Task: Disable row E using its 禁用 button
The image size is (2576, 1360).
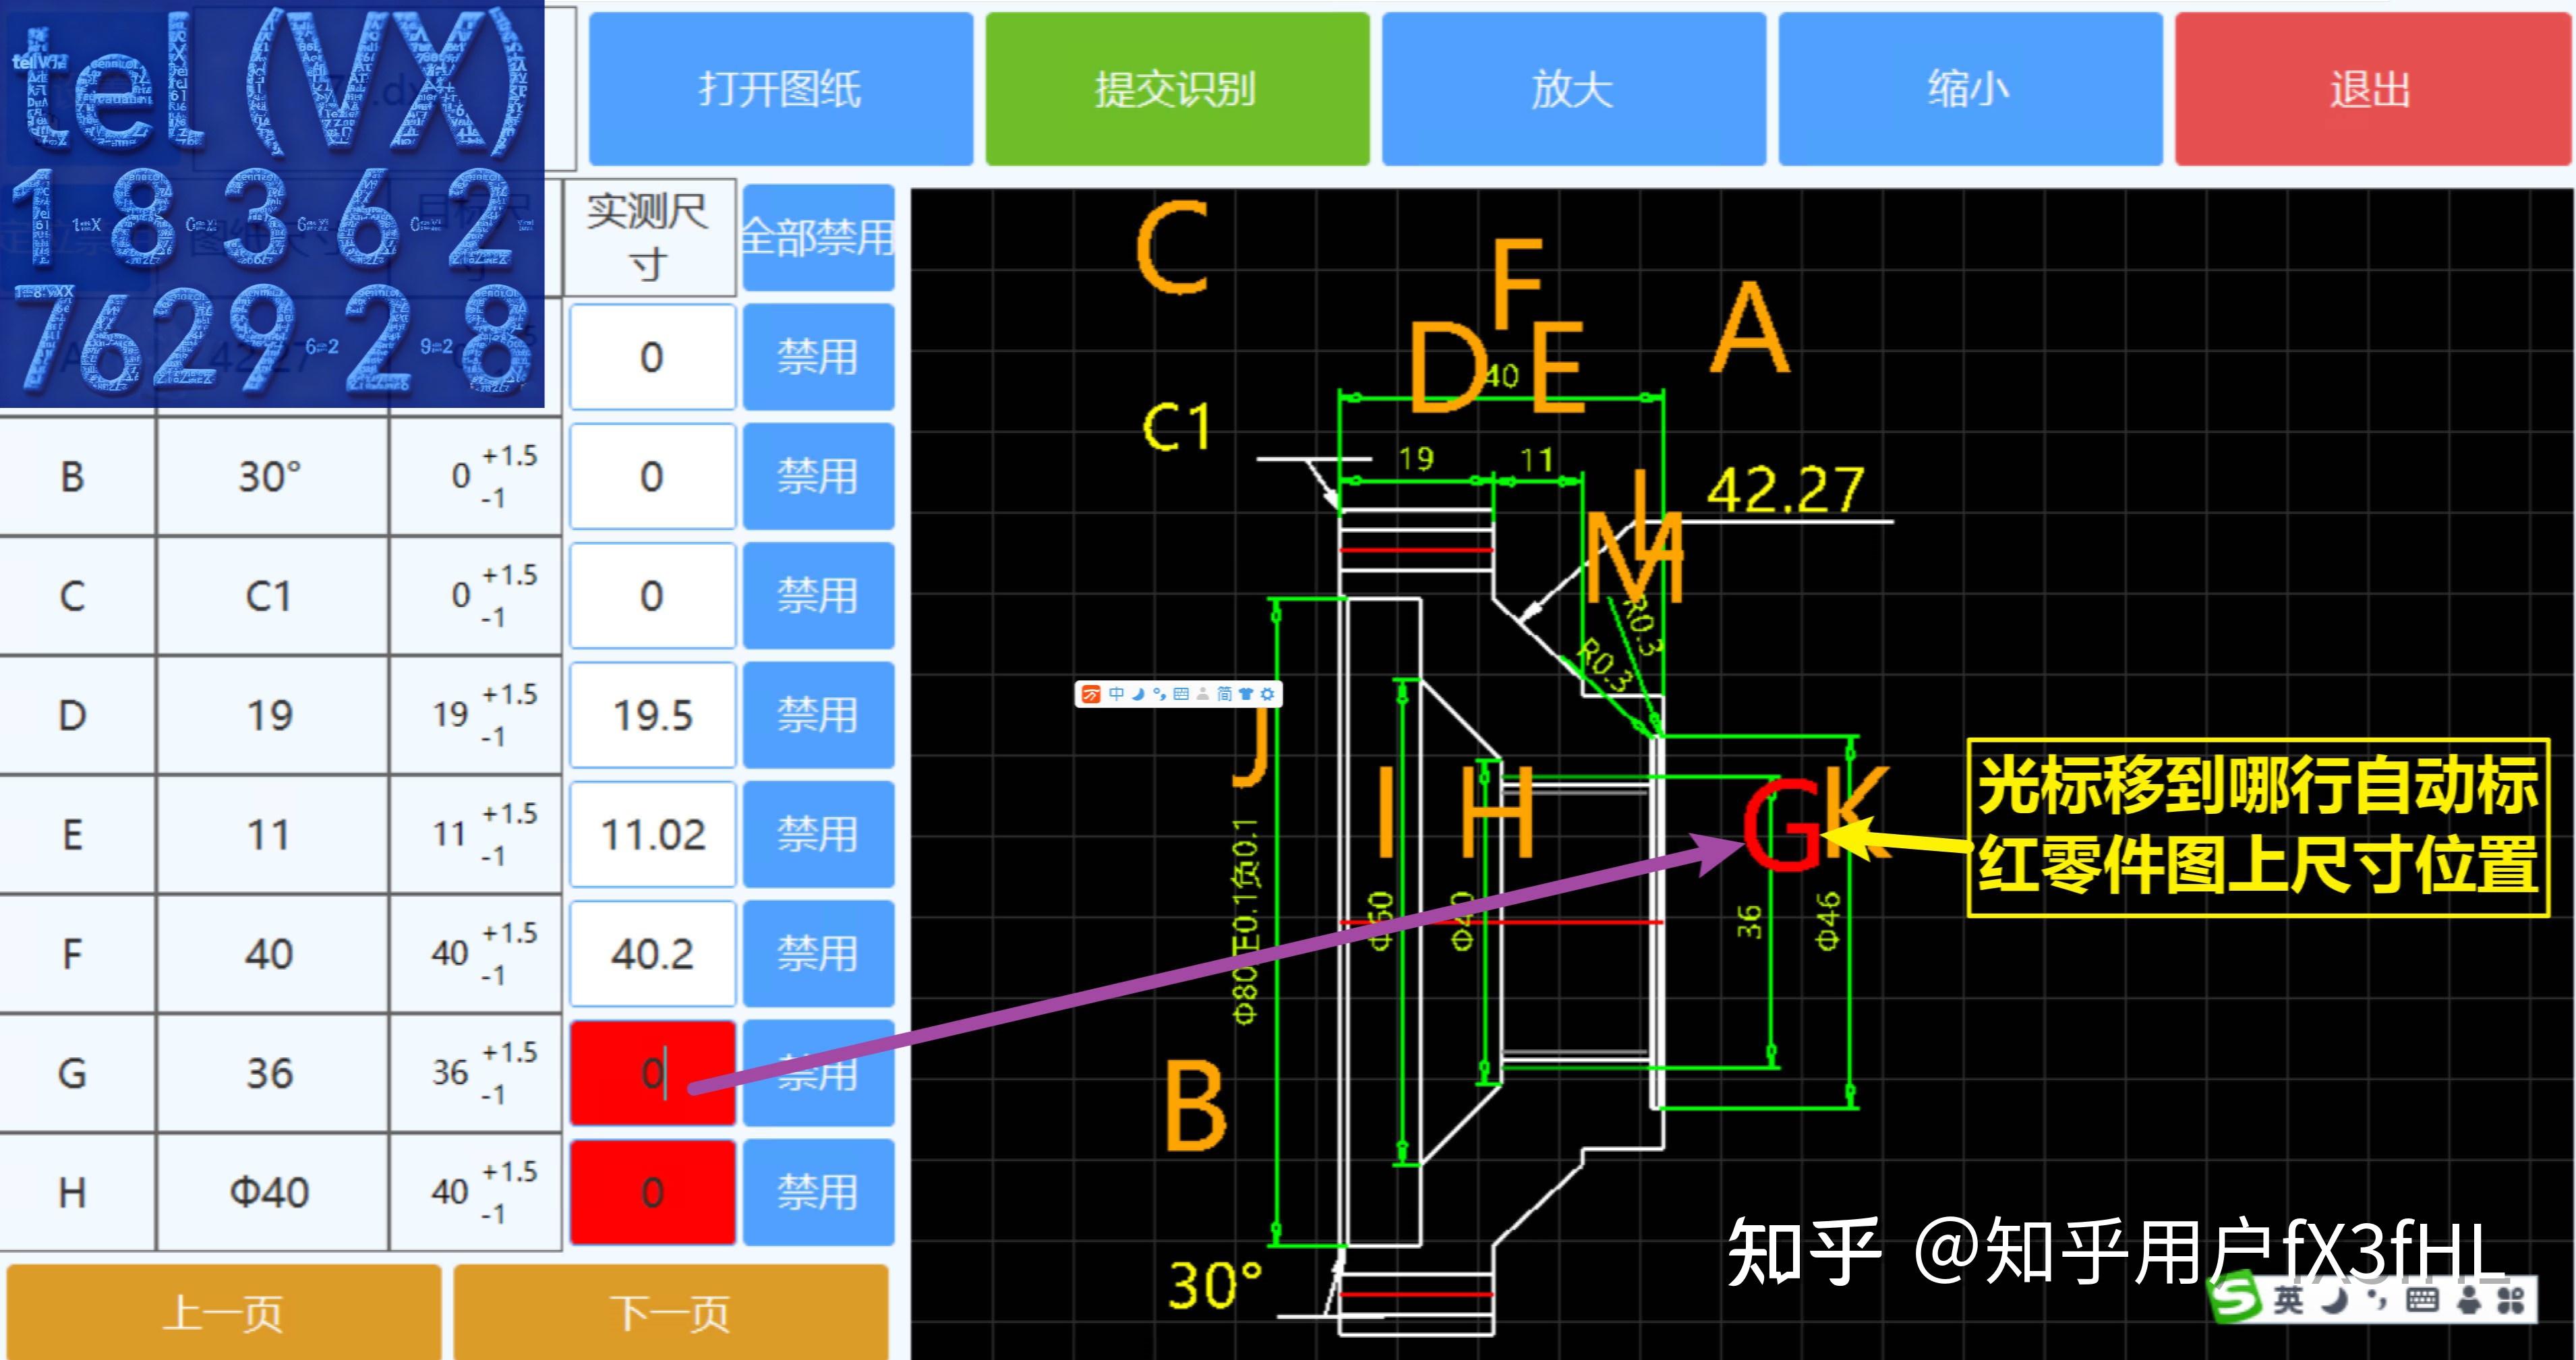Action: coord(818,834)
